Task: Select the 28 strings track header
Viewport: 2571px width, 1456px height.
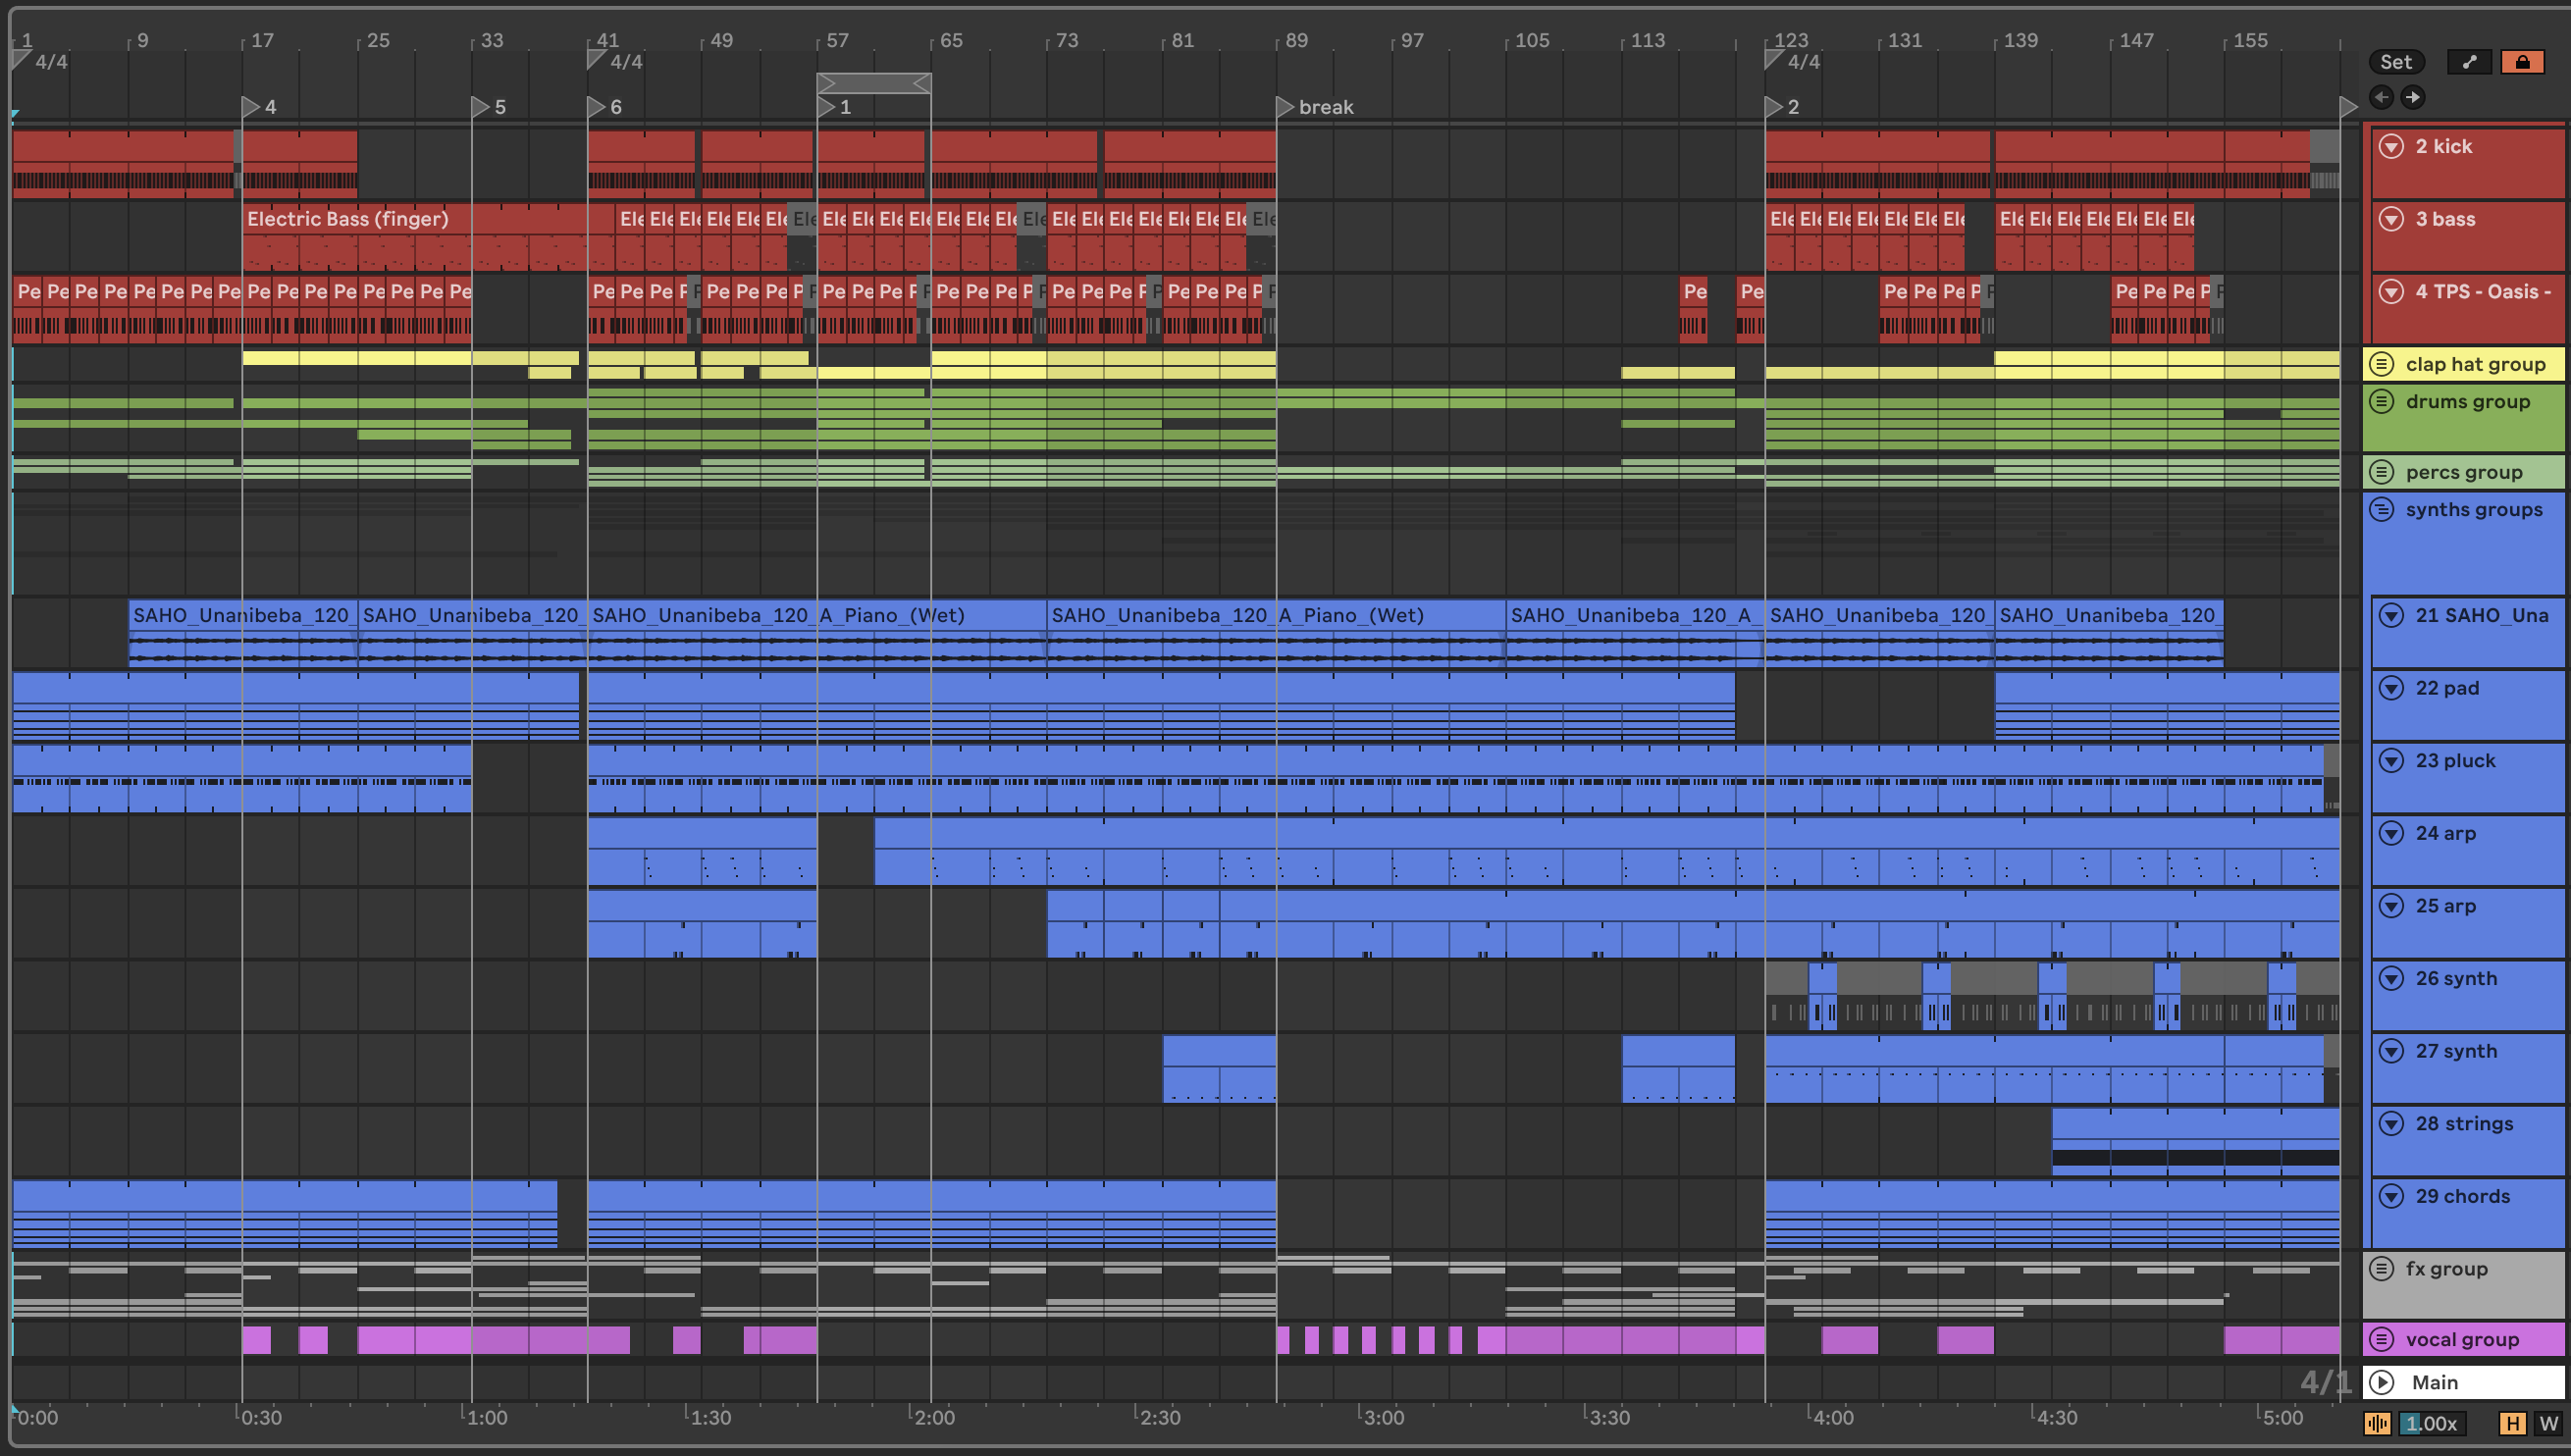Action: click(x=2464, y=1124)
